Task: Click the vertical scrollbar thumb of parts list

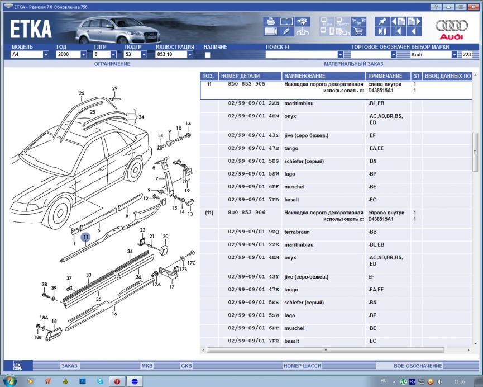Action: (x=475, y=152)
